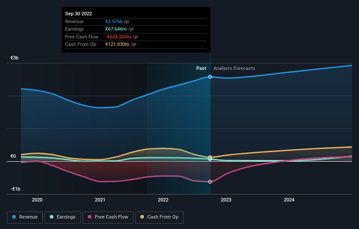
Task: Select the Revenue data point marker on chart
Action: [210, 77]
